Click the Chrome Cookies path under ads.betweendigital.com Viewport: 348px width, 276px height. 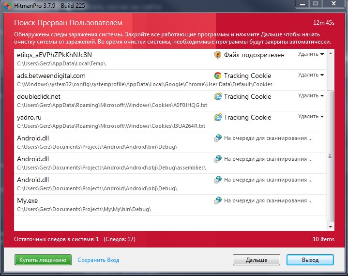click(145, 84)
